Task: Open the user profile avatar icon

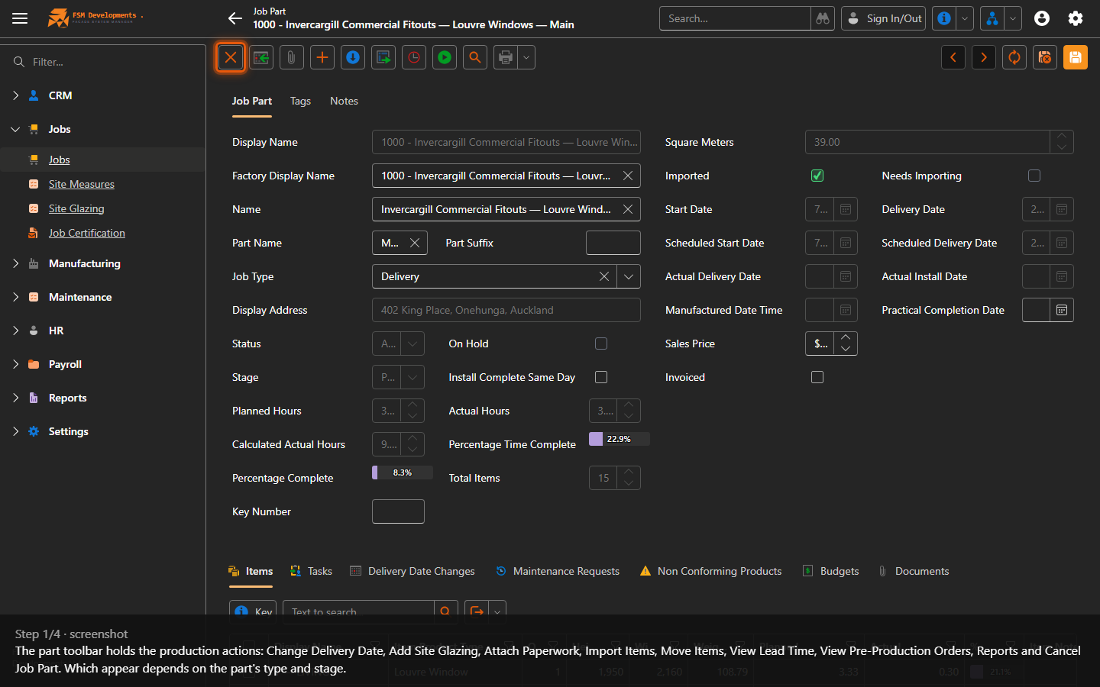Action: (1042, 18)
